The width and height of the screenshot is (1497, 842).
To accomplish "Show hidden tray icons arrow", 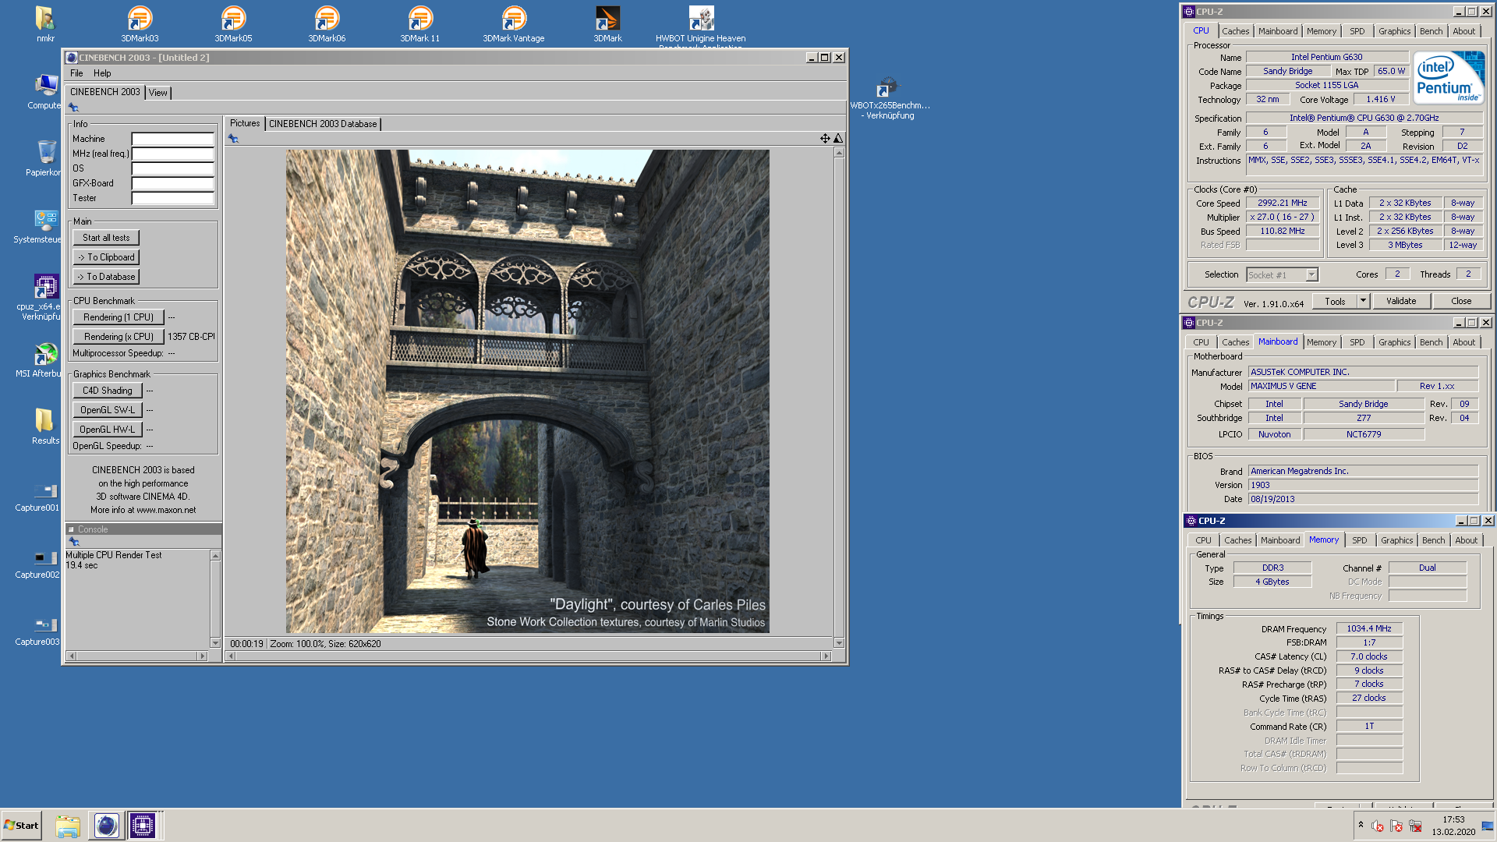I will coord(1361,825).
